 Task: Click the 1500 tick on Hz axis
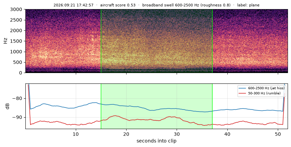(16, 41)
